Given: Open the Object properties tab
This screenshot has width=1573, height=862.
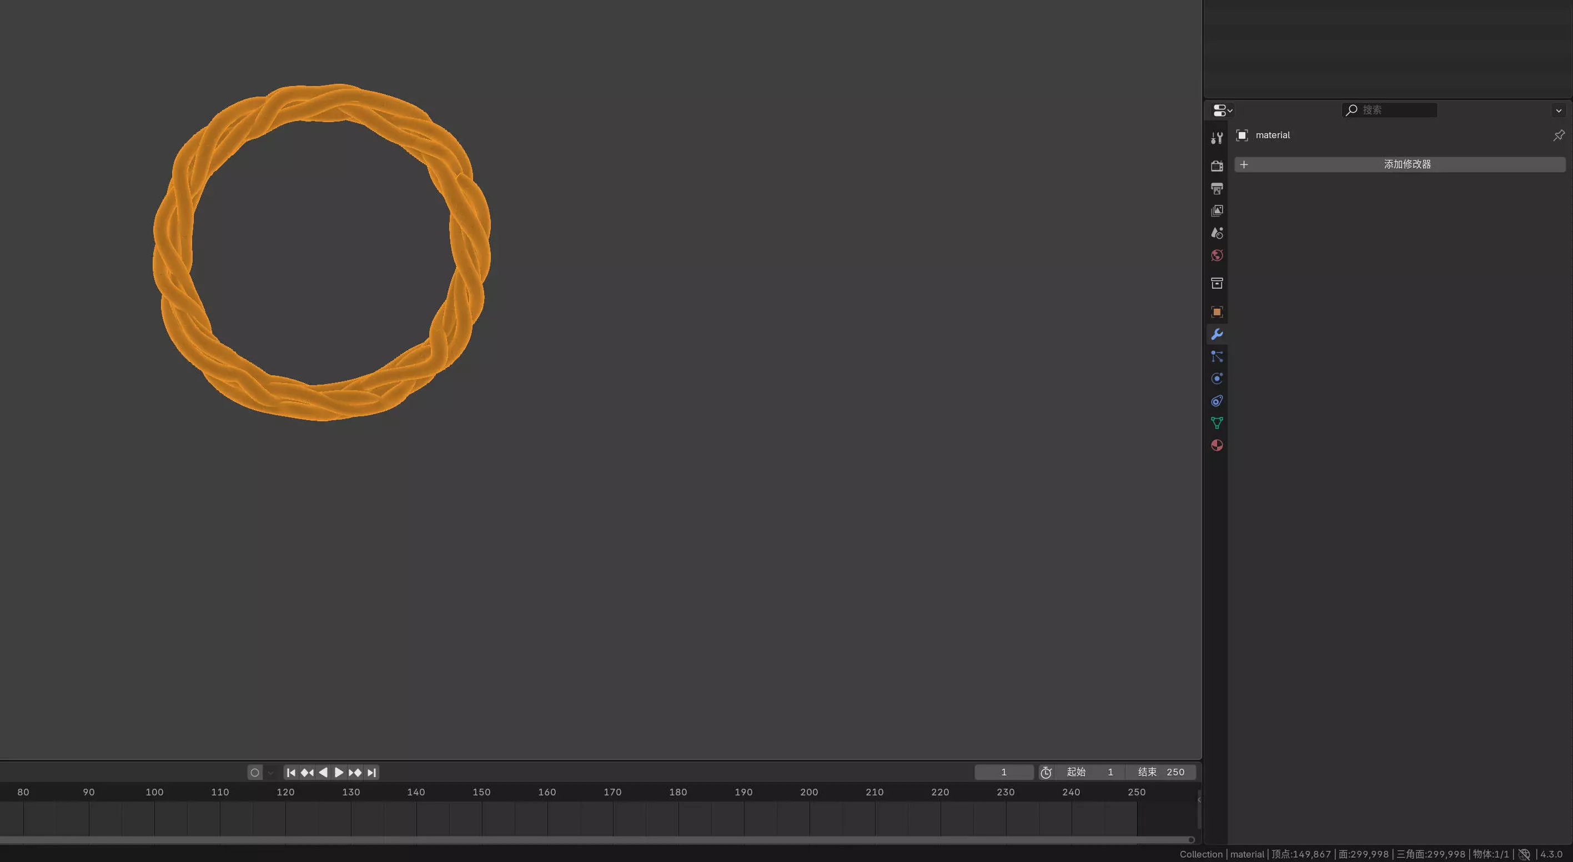Looking at the screenshot, I should tap(1217, 312).
